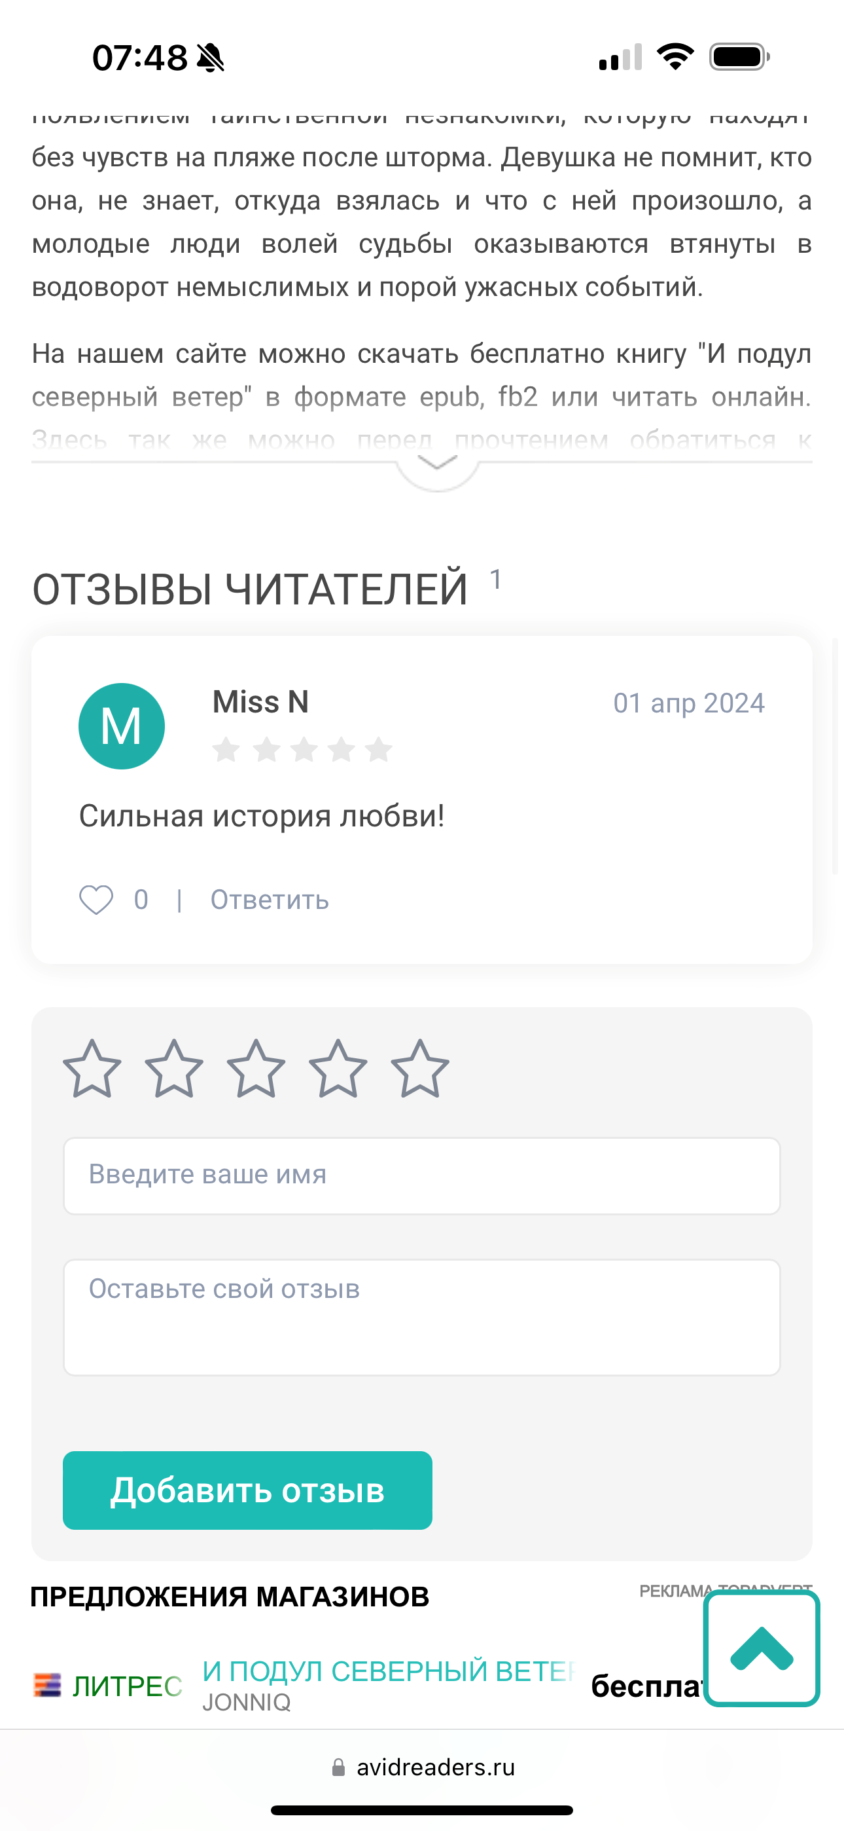Rate the book five stars

(x=420, y=1068)
